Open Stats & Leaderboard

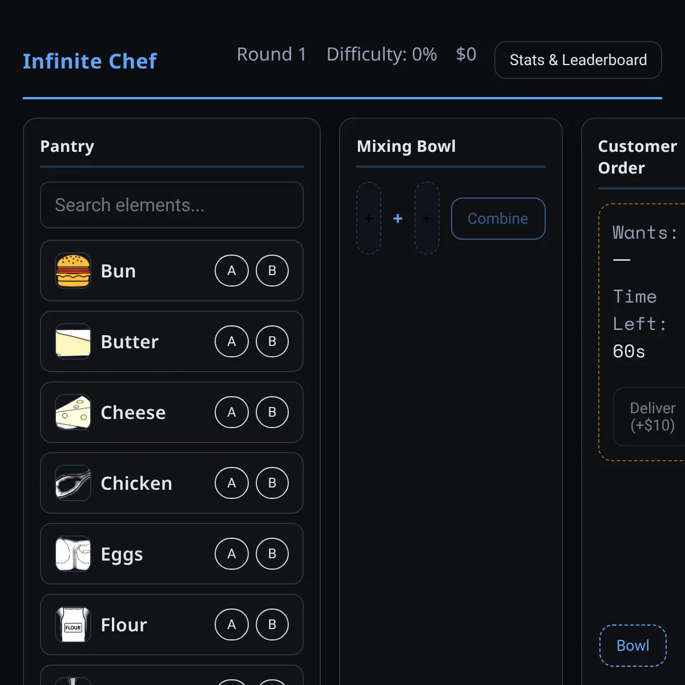(x=578, y=59)
